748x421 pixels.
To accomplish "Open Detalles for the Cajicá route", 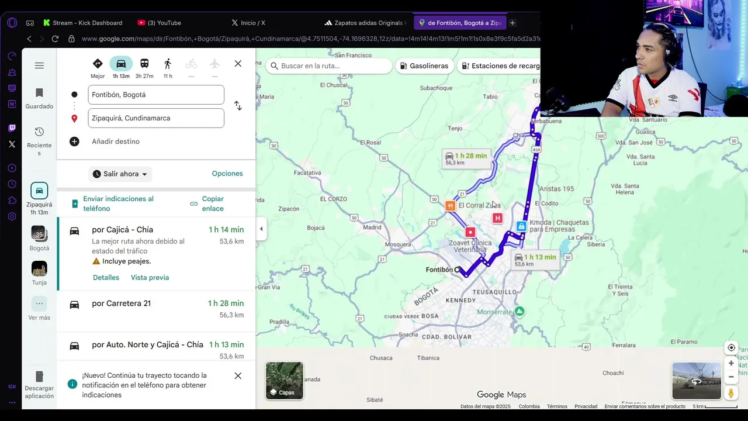I will tap(106, 278).
